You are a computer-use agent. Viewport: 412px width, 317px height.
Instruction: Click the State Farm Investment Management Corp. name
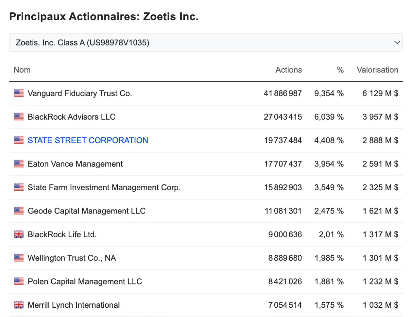coord(104,187)
